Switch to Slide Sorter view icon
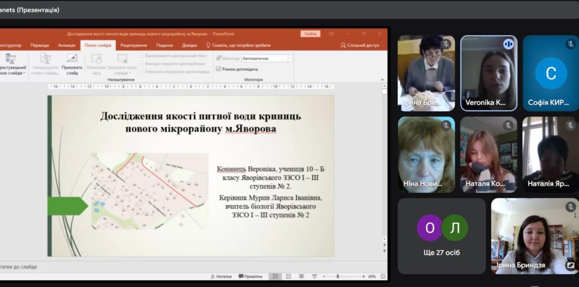 click(x=288, y=276)
